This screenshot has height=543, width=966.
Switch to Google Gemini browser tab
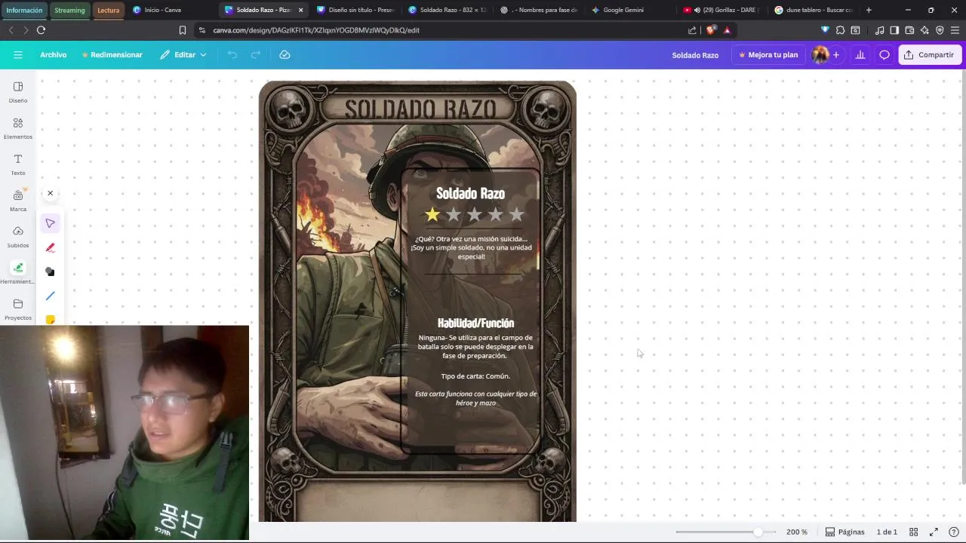click(631, 10)
